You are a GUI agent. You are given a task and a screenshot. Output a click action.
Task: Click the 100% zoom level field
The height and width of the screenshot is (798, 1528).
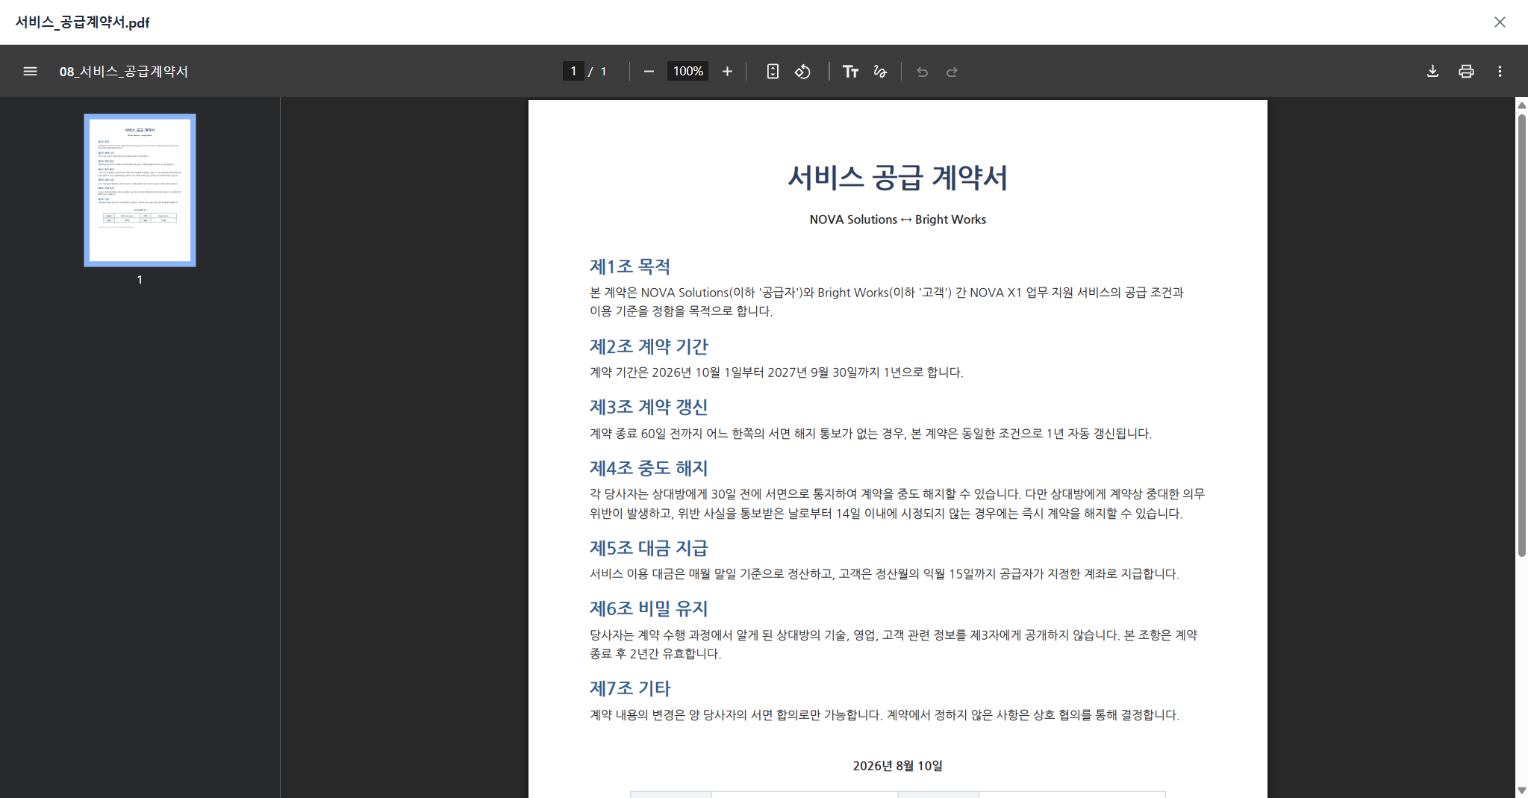pos(687,72)
